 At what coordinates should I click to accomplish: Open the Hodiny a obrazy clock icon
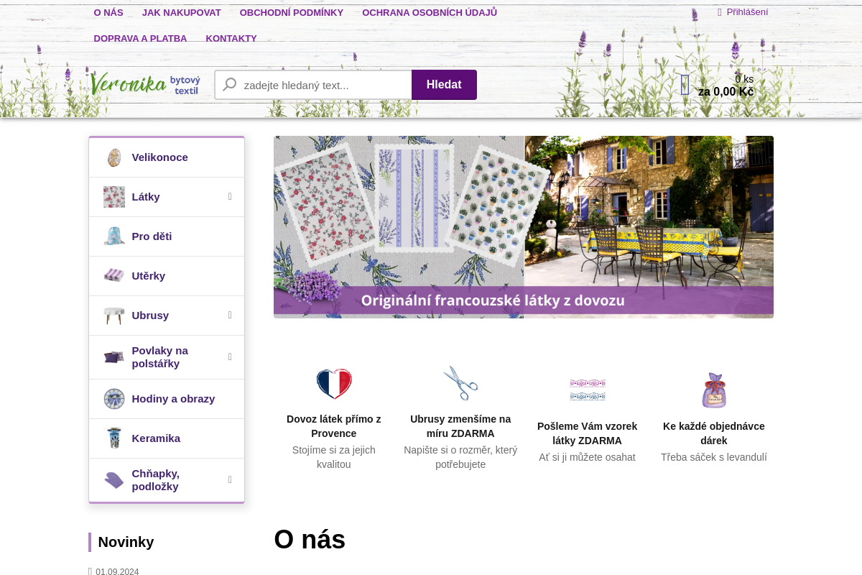click(113, 399)
